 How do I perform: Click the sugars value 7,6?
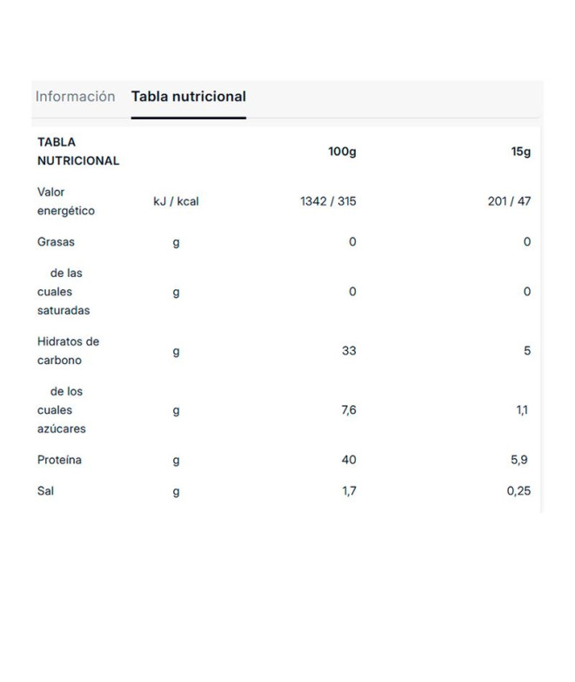[349, 410]
